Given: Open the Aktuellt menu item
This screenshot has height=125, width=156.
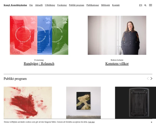Looking at the screenshot, I should (39, 5).
